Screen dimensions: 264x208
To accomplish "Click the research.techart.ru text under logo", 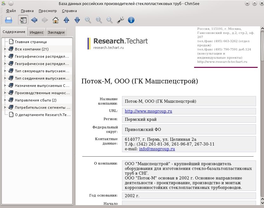I will point(109,48).
